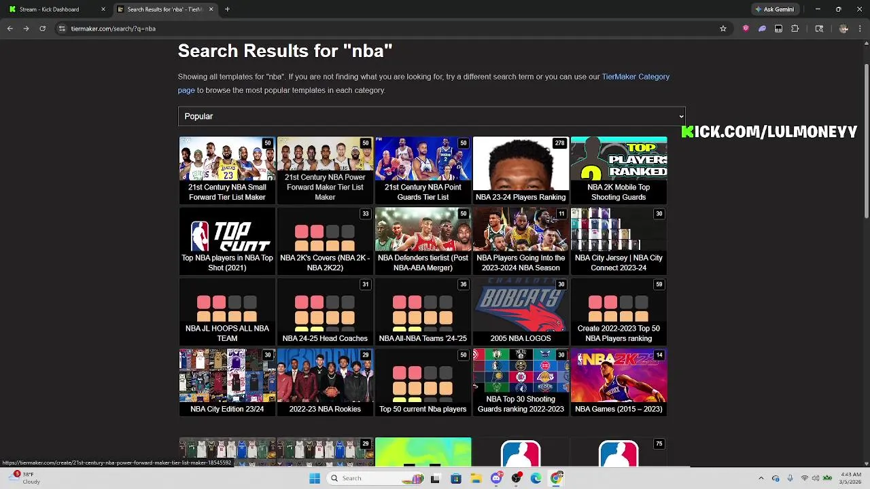Reload the page with the refresh icon

42,29
